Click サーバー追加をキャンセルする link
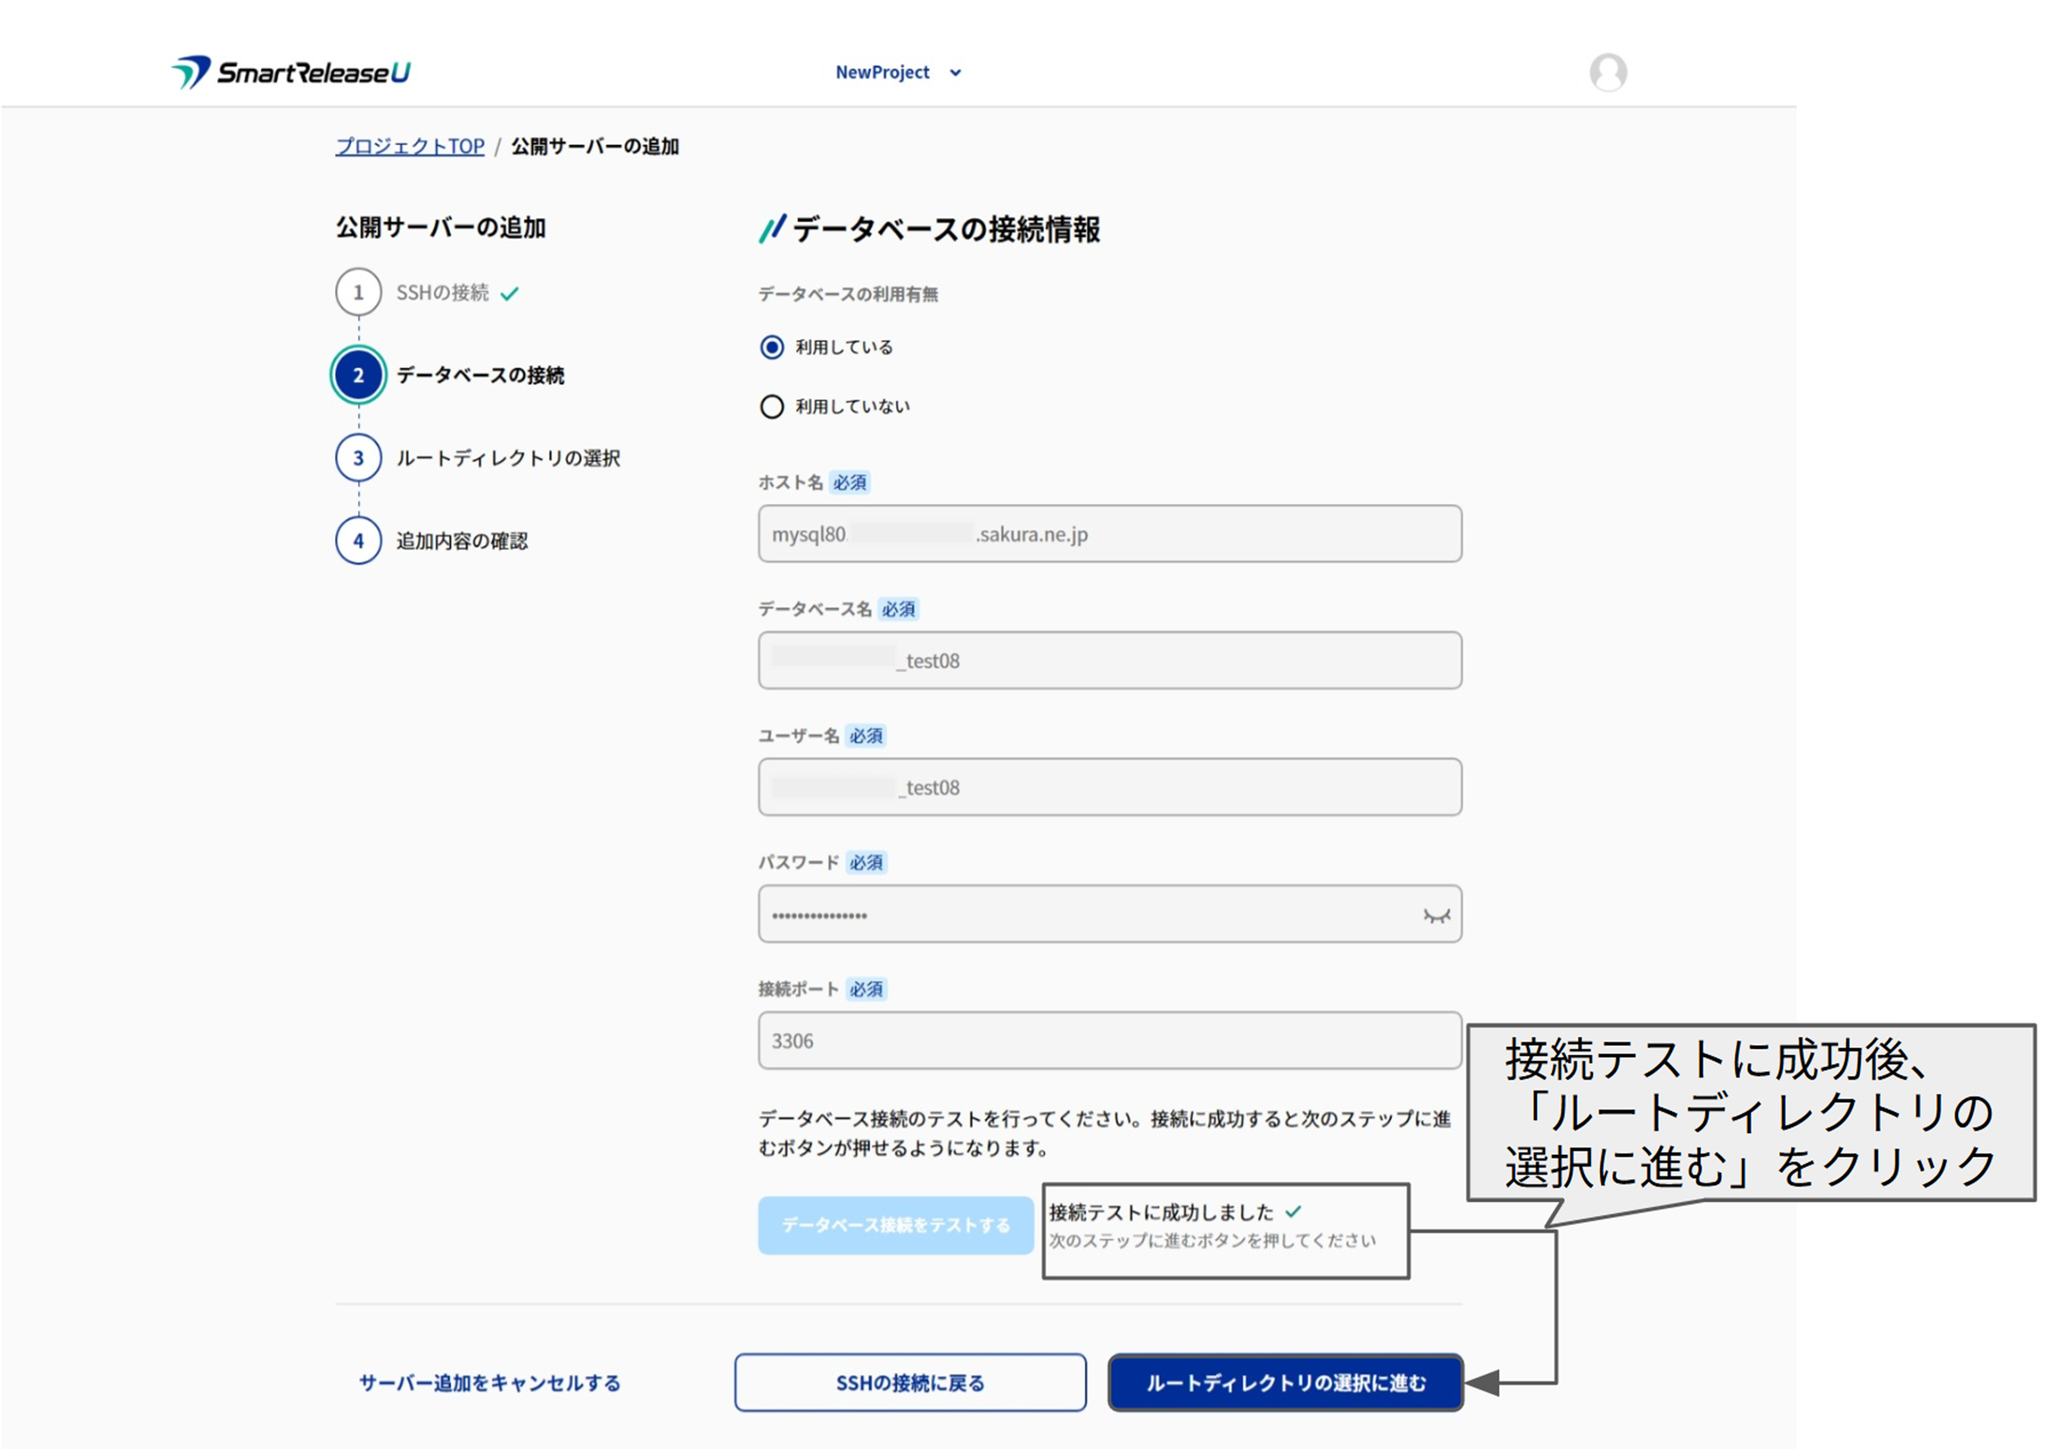The height and width of the screenshot is (1449, 2067). click(x=490, y=1383)
